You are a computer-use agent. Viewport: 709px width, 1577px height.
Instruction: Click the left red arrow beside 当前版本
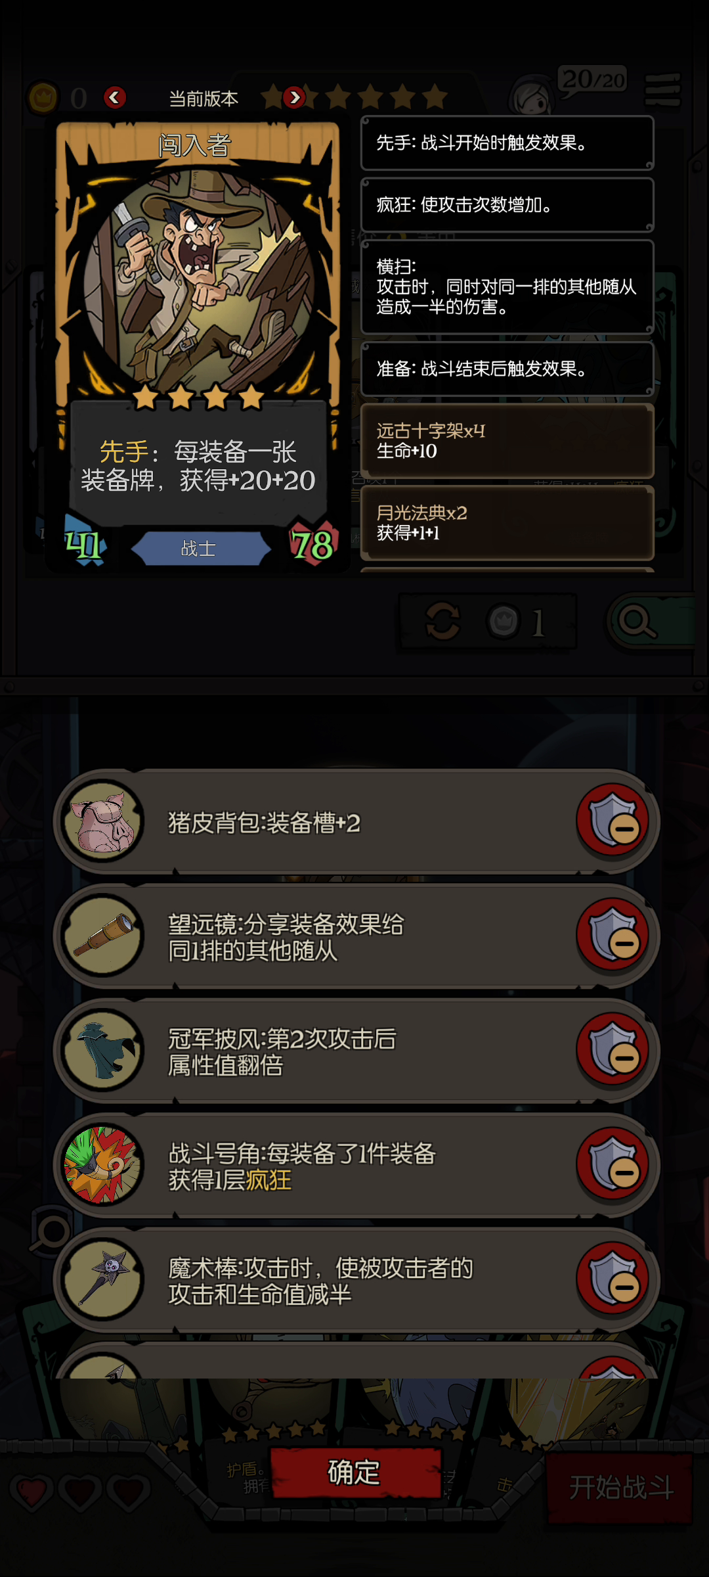click(x=115, y=98)
